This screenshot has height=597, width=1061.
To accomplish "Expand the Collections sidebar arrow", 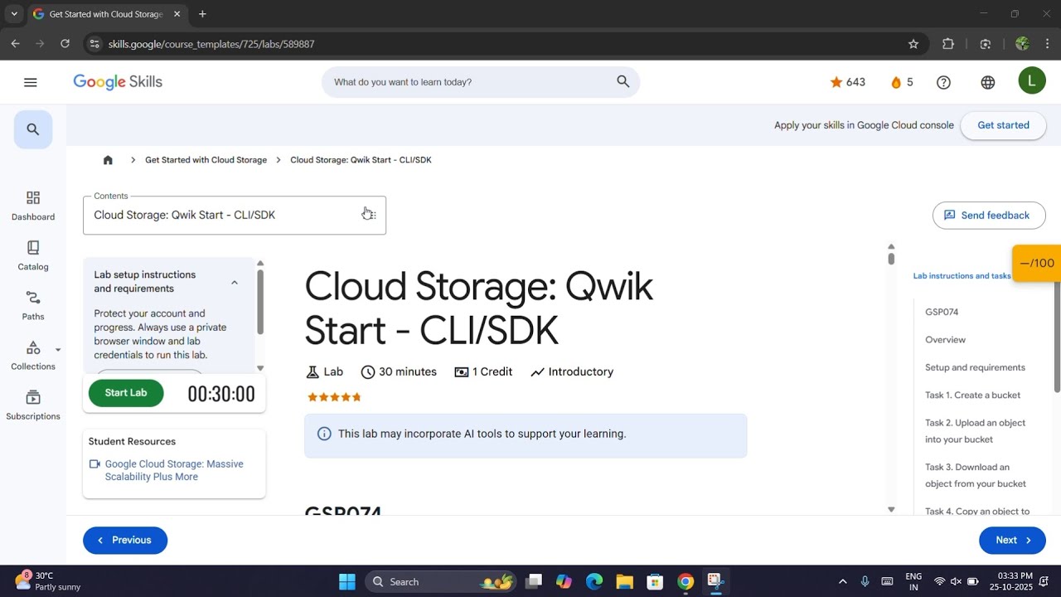I will (x=58, y=350).
